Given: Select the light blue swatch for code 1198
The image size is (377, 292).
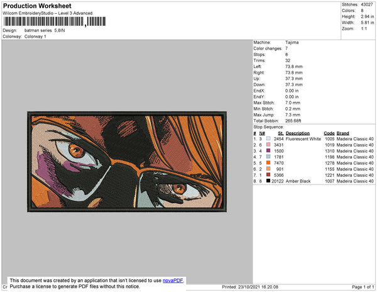Looking at the screenshot, I should (268, 157).
